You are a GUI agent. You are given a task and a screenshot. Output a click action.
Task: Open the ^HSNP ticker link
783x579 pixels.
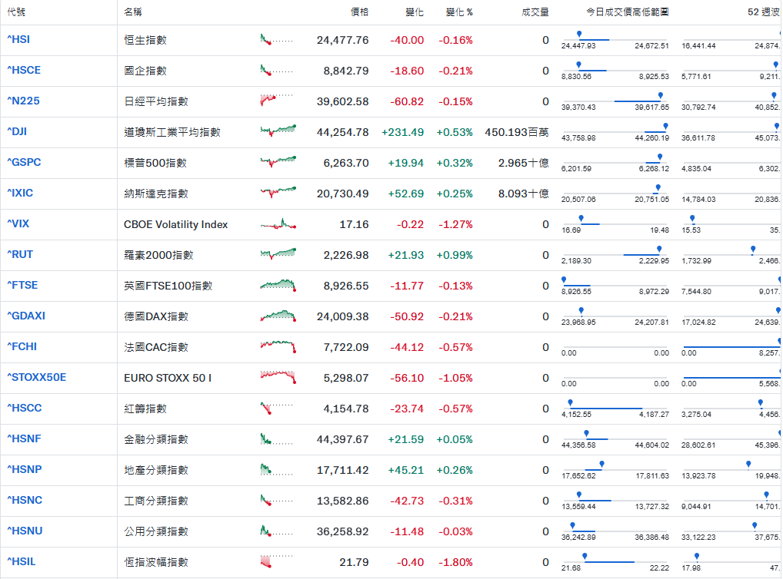25,469
